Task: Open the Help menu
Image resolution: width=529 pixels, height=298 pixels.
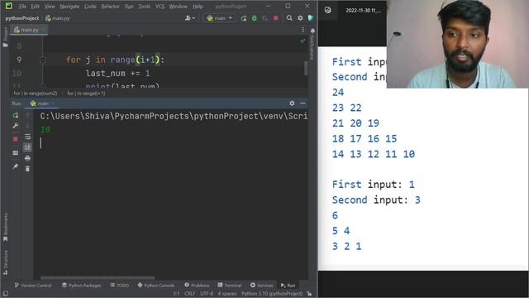Action: click(x=198, y=7)
